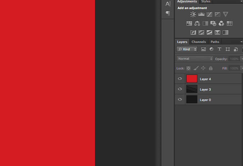
Task: Hide Layer 0 using eye icon
Action: pos(180,100)
